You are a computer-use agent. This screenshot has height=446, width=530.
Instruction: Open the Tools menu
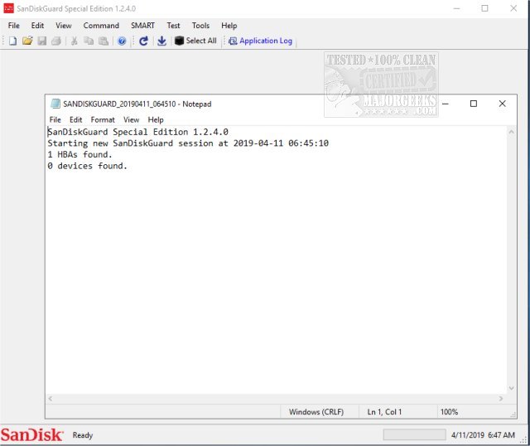[x=200, y=26]
